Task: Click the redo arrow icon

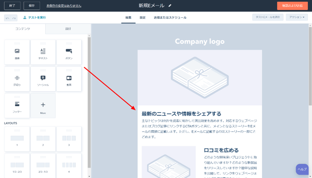Action: 14,18
